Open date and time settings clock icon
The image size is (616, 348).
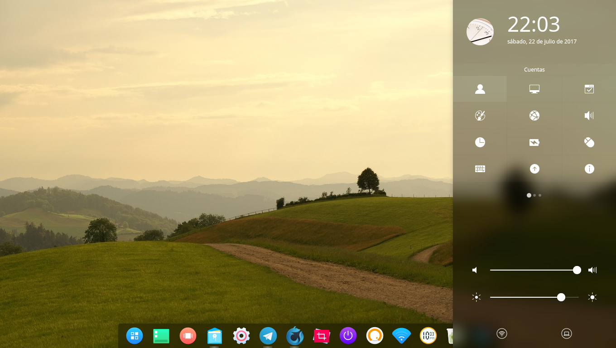480,142
